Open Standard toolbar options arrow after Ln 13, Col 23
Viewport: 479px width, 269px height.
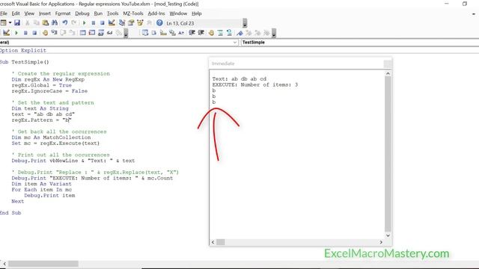coord(245,23)
